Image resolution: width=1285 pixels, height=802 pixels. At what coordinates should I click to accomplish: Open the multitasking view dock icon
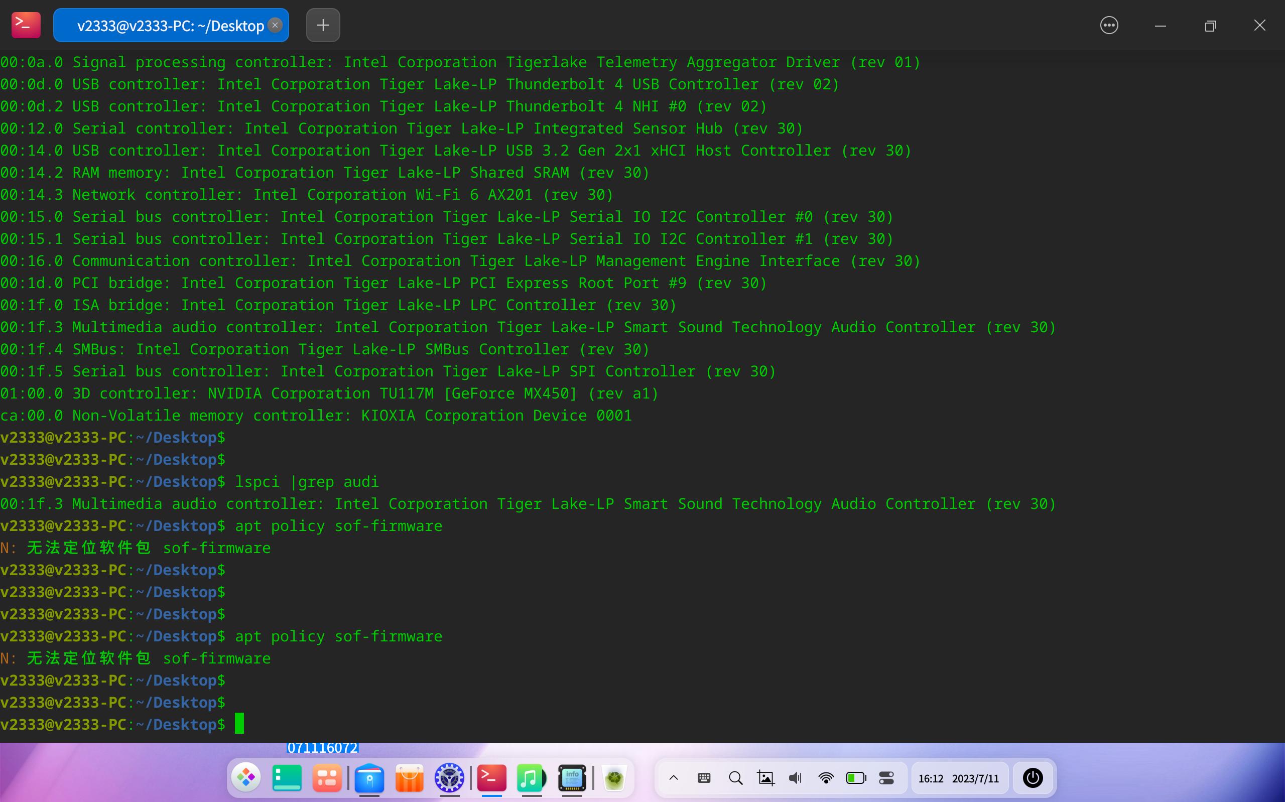pos(327,778)
